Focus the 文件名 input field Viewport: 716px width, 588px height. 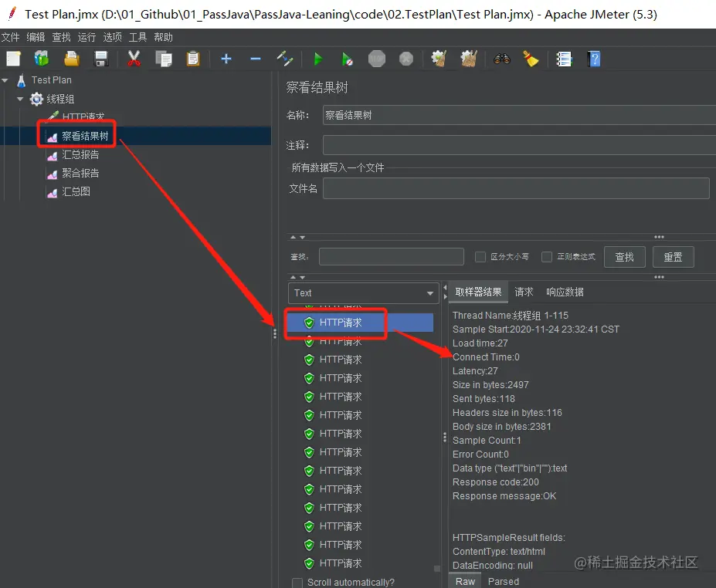tap(516, 188)
